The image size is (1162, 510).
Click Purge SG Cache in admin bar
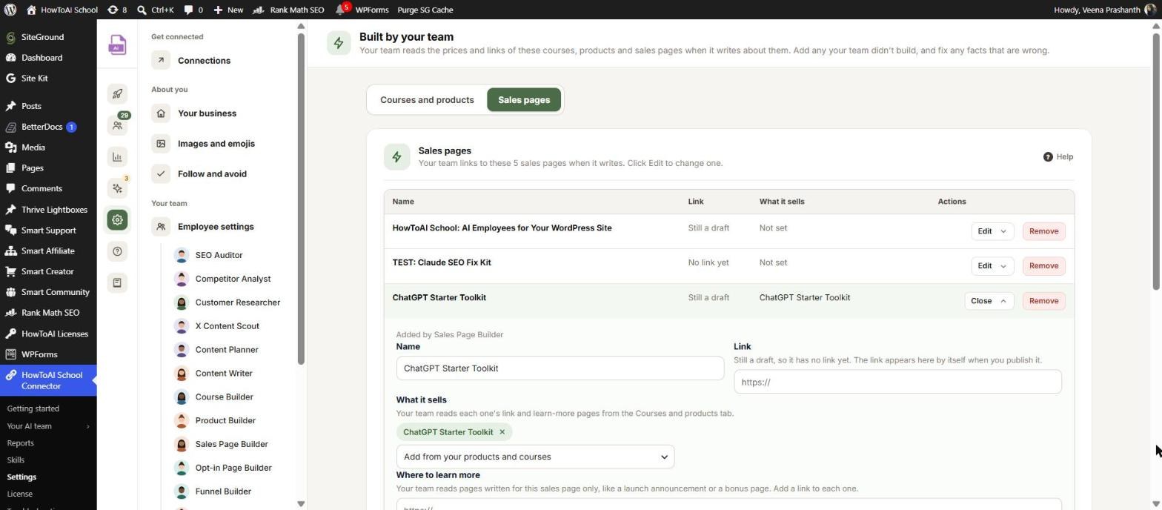(425, 10)
